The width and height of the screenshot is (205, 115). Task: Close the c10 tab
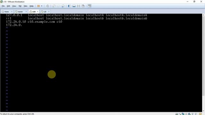pos(37,11)
